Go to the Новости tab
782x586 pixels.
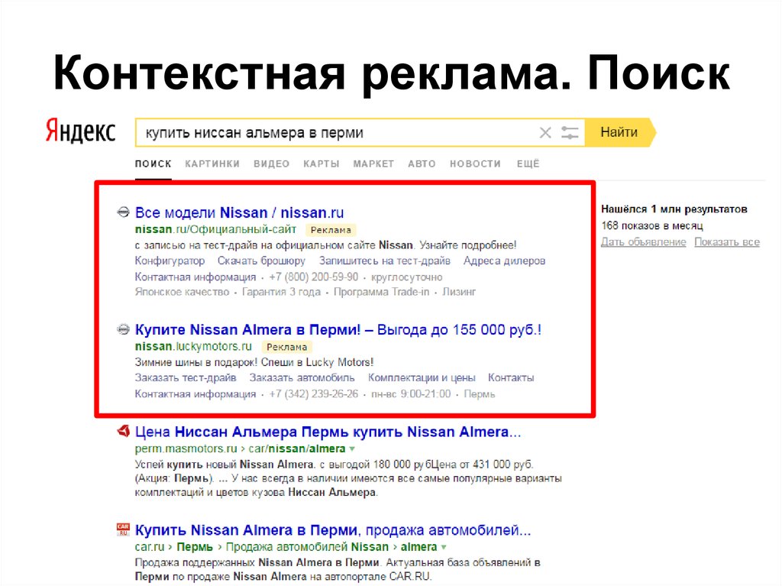(x=475, y=163)
